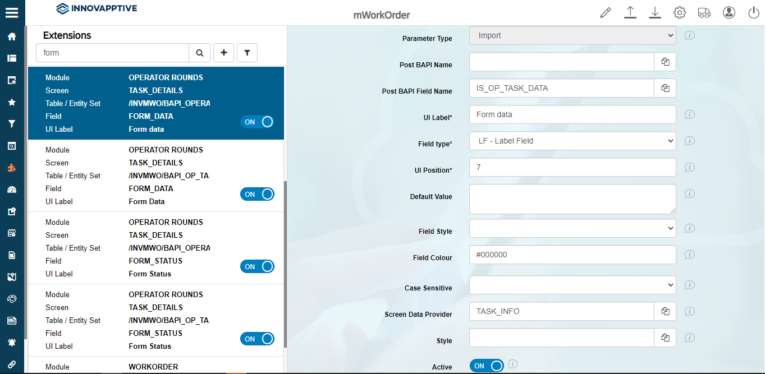Click the Field Colour input showing #000000

point(572,255)
